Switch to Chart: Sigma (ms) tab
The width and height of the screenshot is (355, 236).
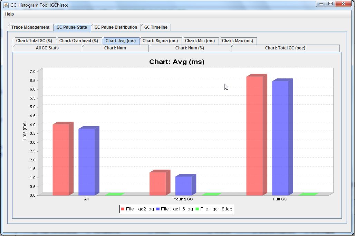coord(160,41)
